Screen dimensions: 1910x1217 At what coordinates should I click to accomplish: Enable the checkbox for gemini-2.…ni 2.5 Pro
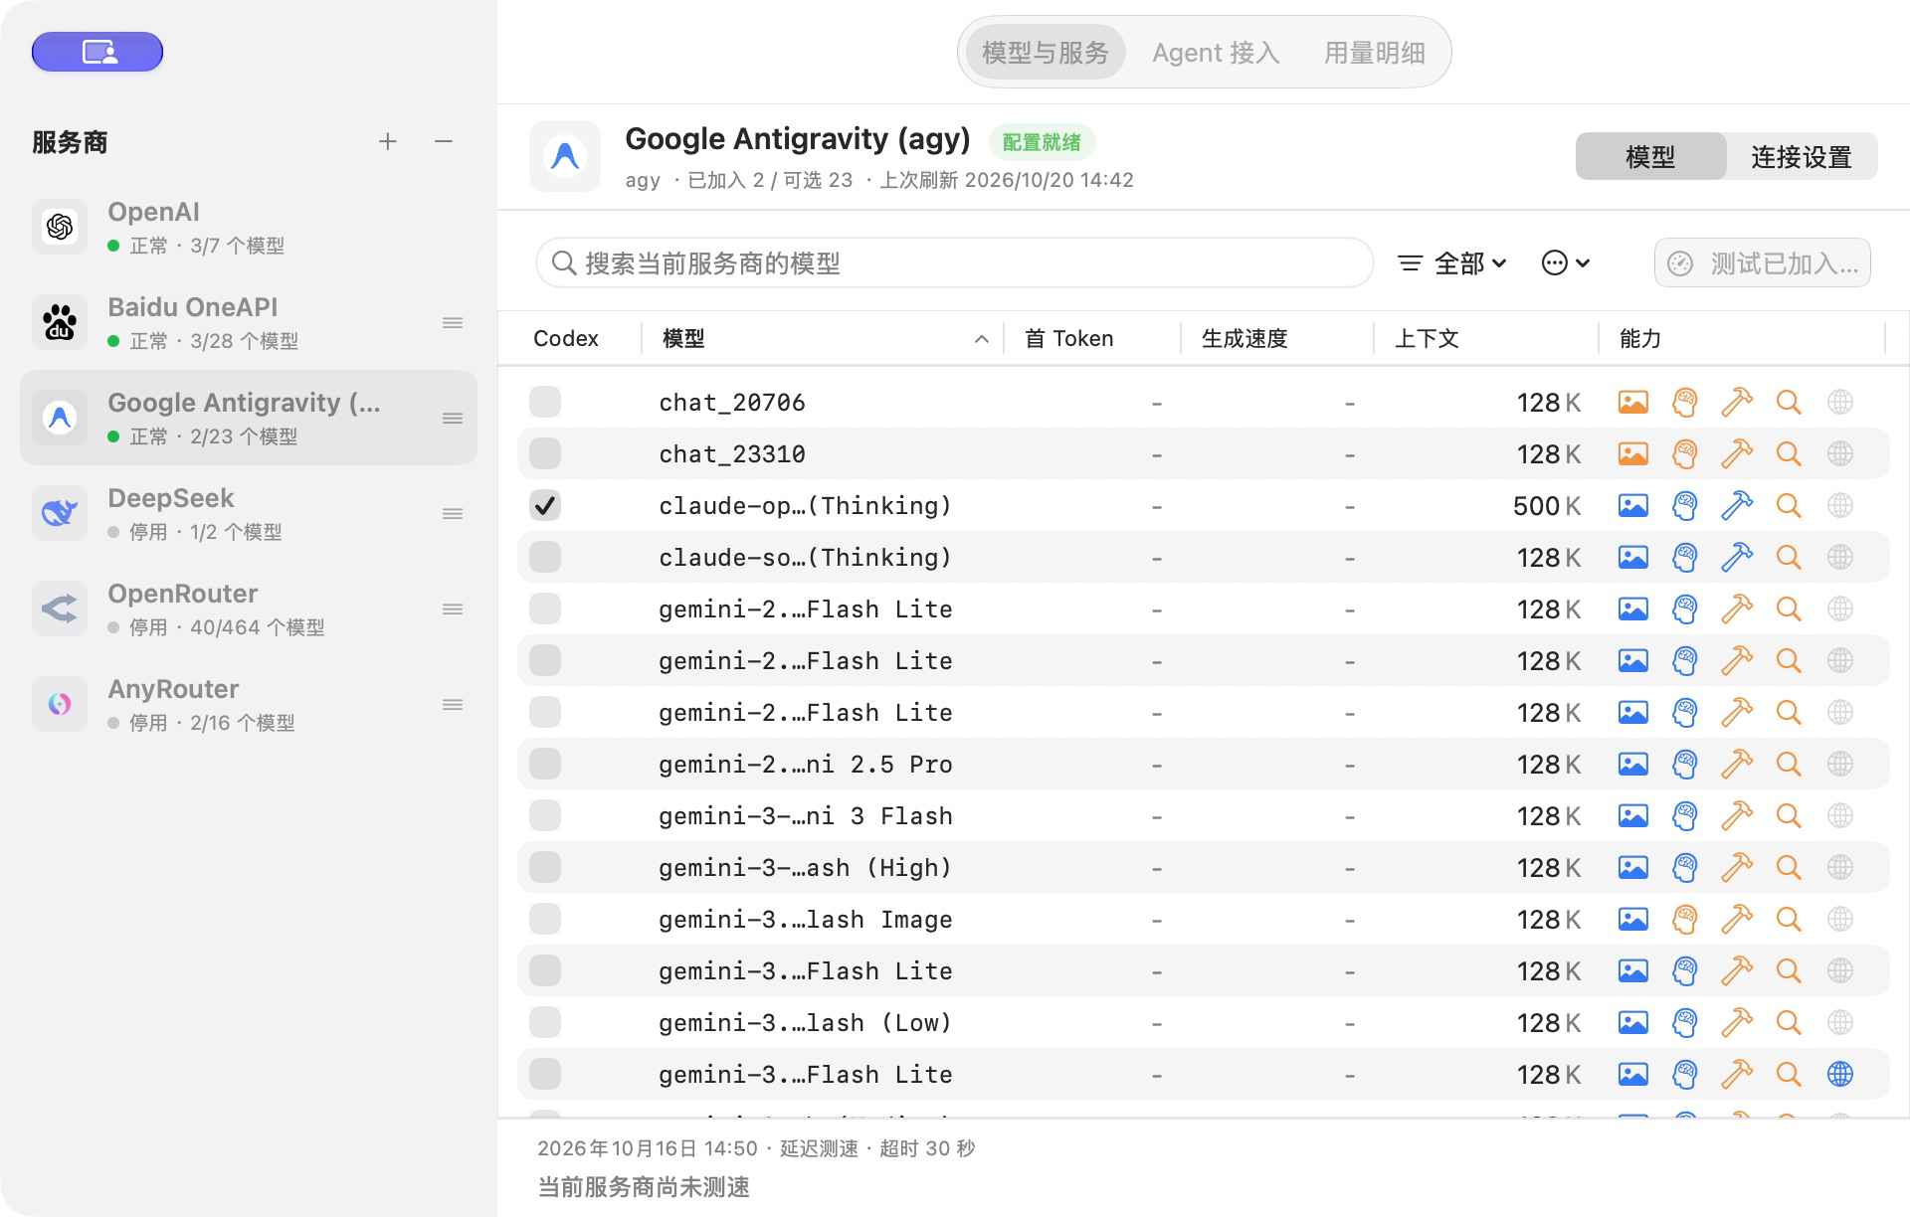tap(545, 764)
